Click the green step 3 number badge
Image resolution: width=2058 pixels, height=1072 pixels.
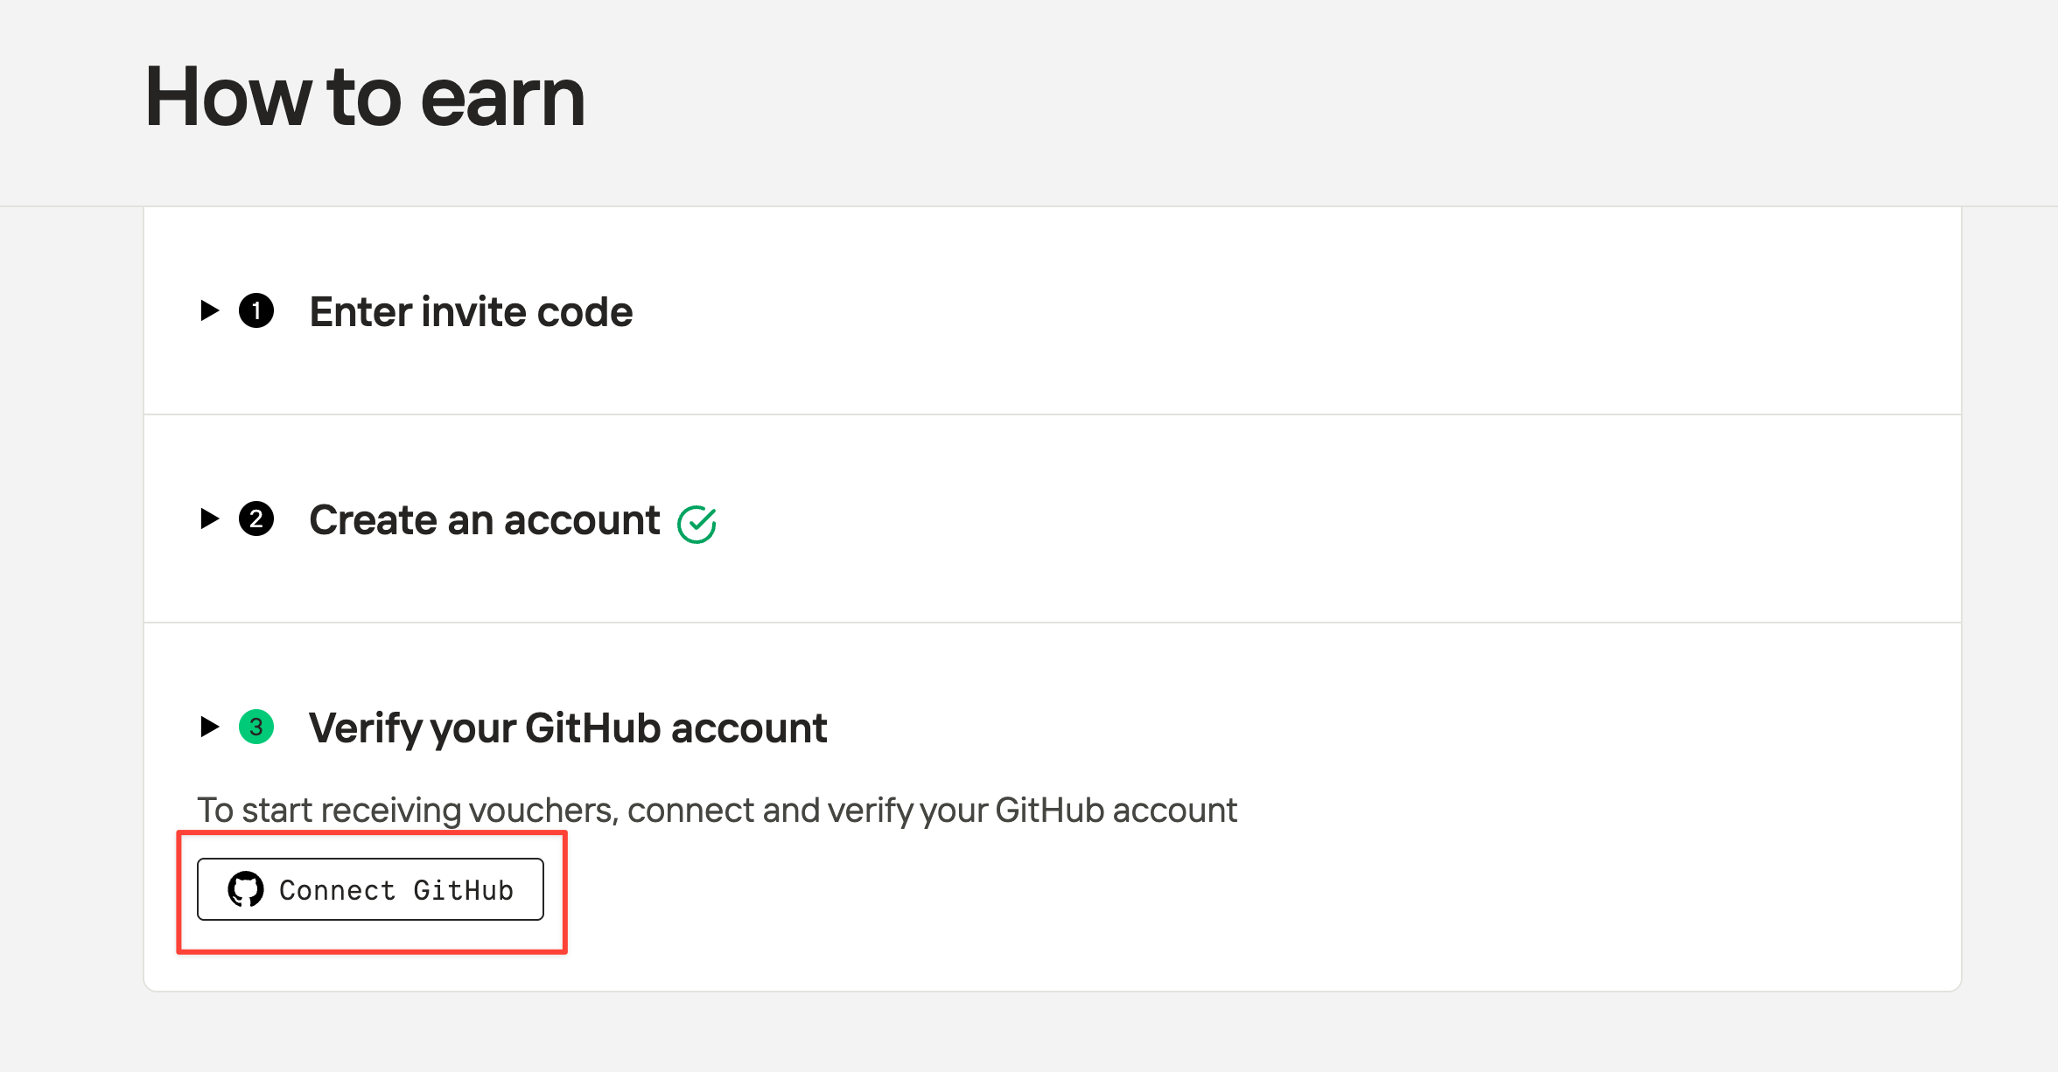pyautogui.click(x=256, y=727)
